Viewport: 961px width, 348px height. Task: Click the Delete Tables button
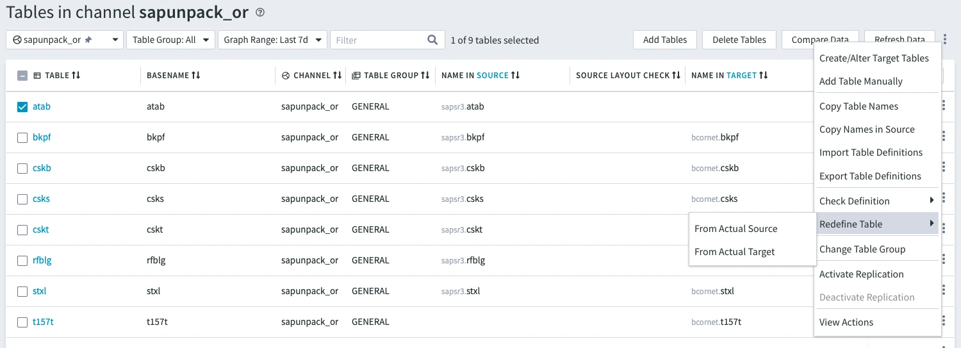(x=739, y=40)
